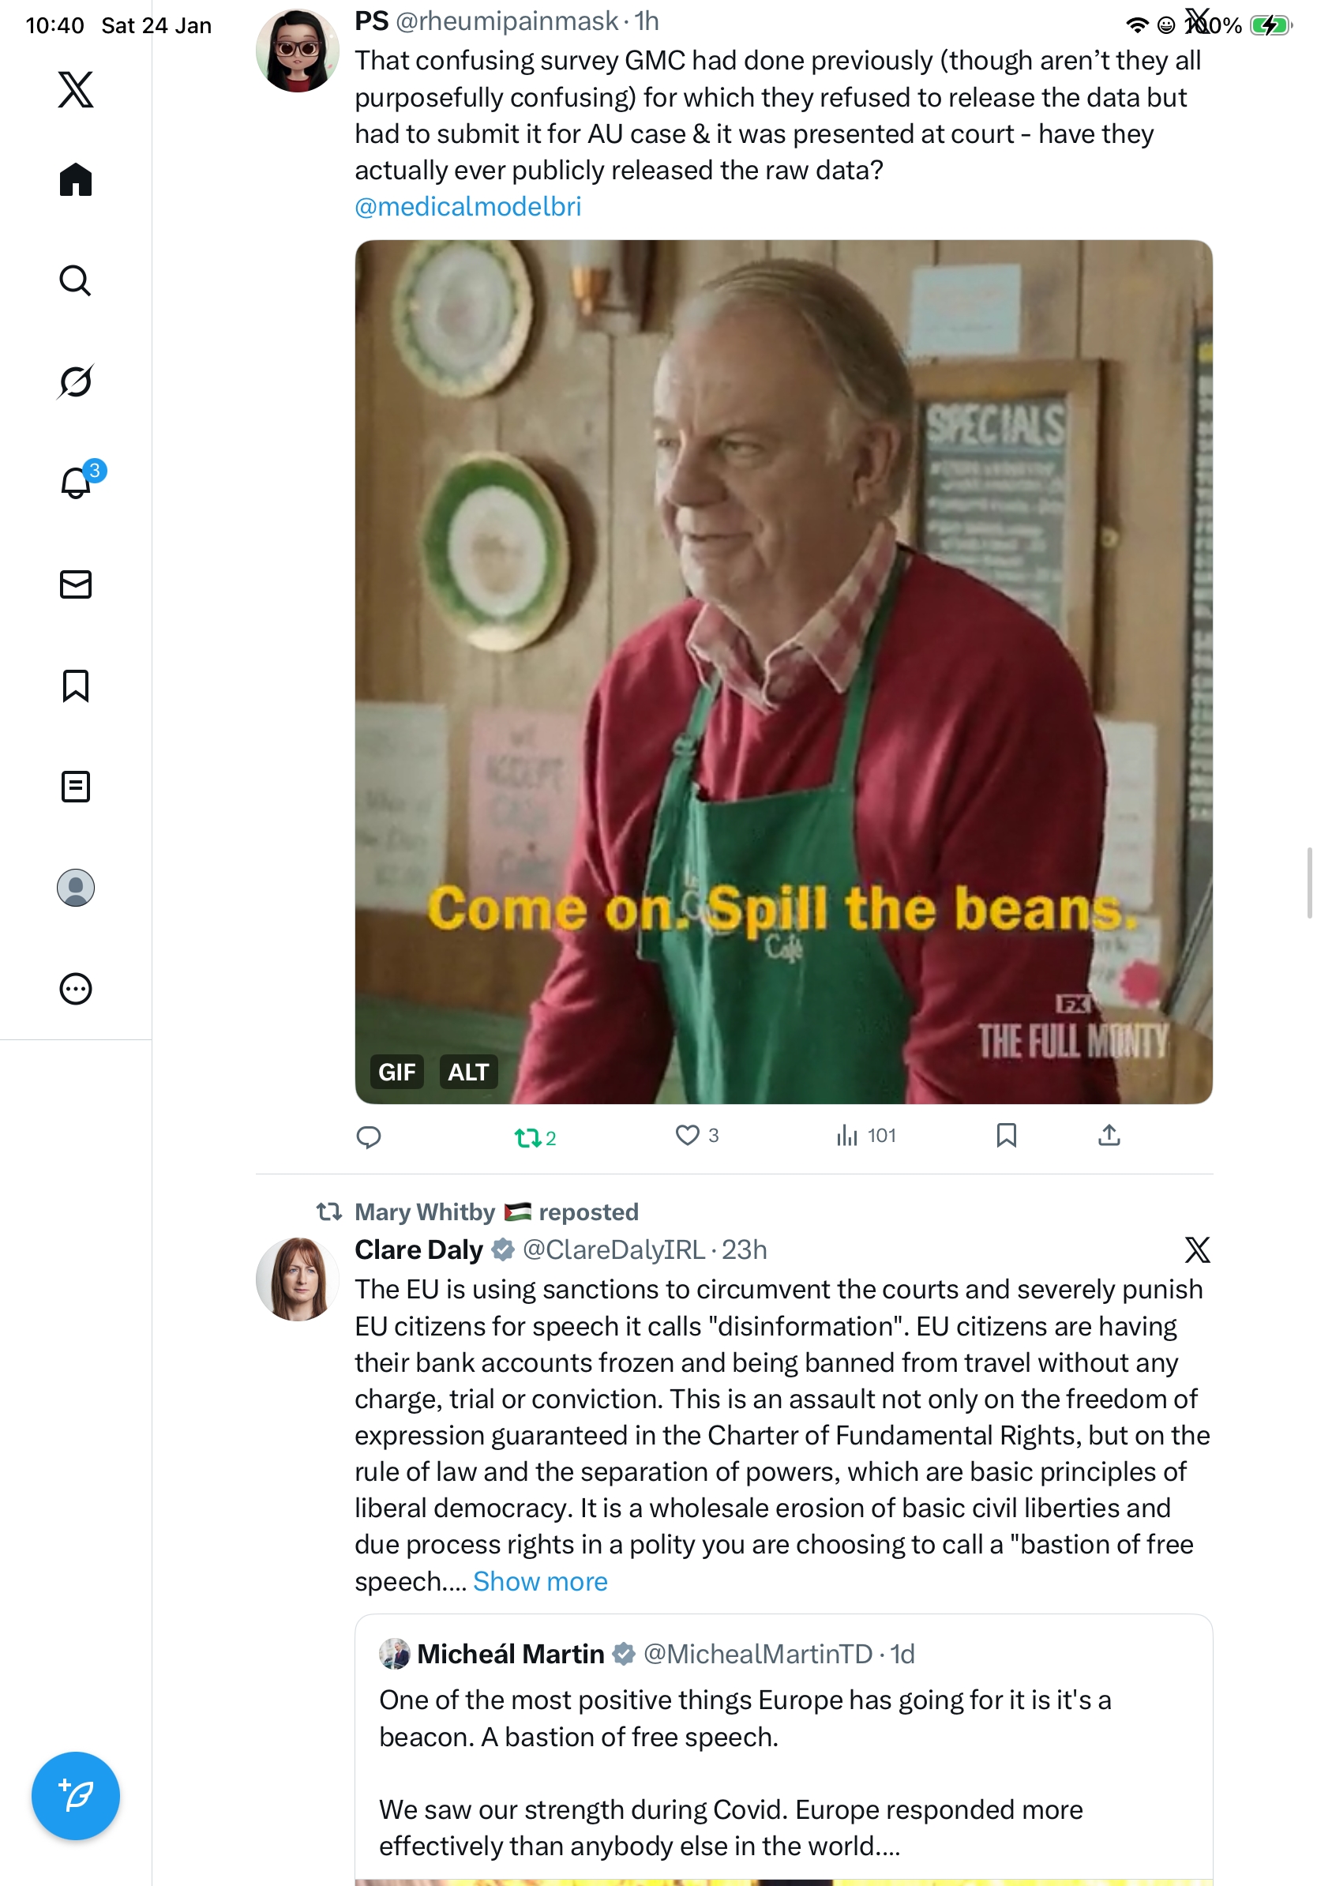The height and width of the screenshot is (1886, 1317).
Task: Open the Search magnifier in sidebar
Action: coord(76,280)
